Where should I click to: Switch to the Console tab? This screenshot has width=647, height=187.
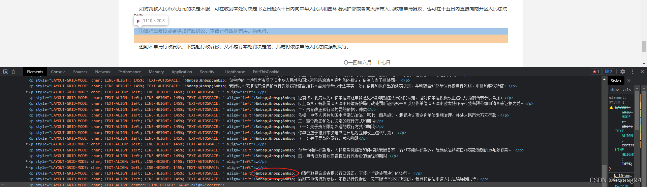click(58, 72)
